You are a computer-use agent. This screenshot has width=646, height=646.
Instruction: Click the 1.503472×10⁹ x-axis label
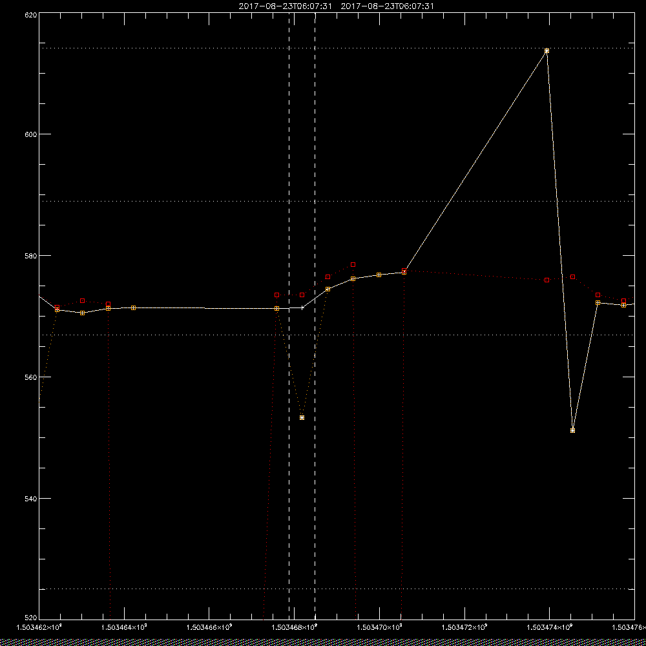(x=464, y=627)
